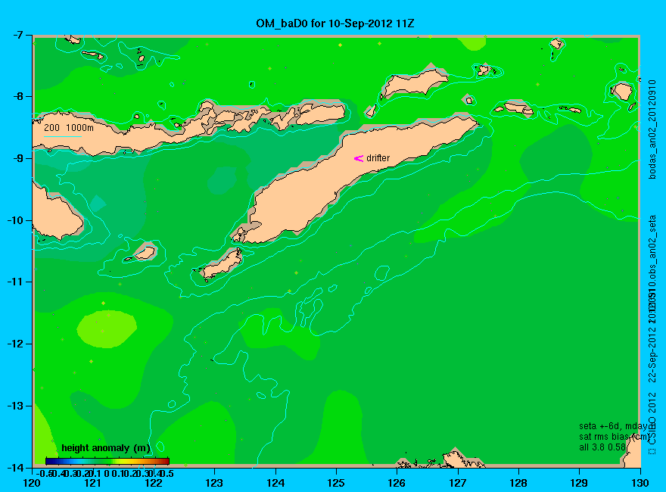The height and width of the screenshot is (492, 666).
Task: Click the vertical '22-Sep-2012' date label
Action: 653,354
